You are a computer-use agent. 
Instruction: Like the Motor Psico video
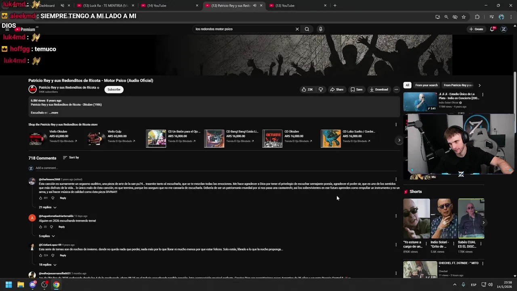point(307,89)
